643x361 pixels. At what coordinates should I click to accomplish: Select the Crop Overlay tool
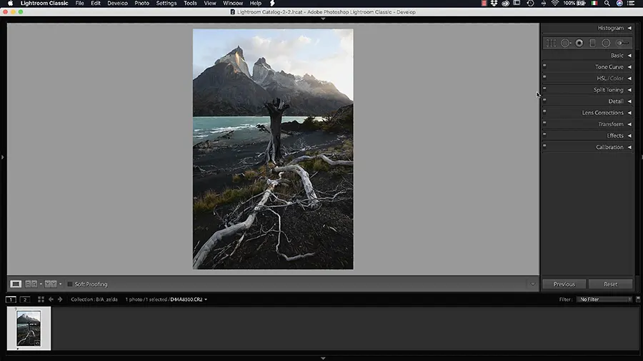(552, 43)
